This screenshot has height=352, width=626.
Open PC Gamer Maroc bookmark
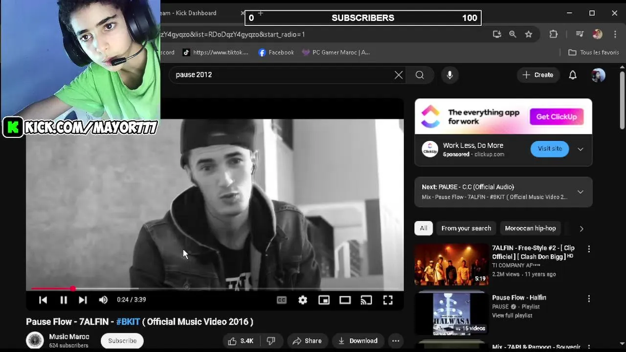click(x=336, y=52)
